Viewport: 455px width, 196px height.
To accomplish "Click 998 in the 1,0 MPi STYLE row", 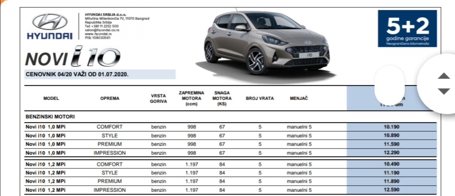I will [192, 136].
